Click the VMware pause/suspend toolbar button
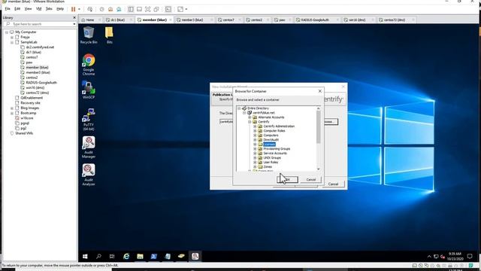 [73, 9]
